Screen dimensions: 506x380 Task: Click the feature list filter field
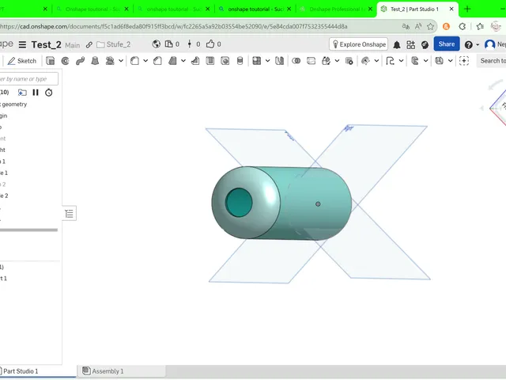click(x=28, y=79)
